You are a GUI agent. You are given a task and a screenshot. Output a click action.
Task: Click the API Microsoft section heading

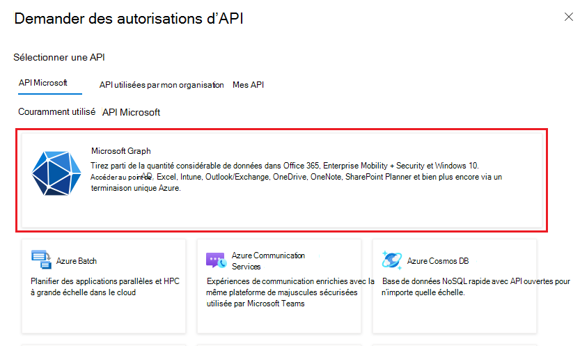[x=132, y=112]
